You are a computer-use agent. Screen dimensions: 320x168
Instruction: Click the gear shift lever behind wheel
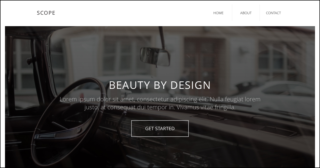tap(122, 124)
